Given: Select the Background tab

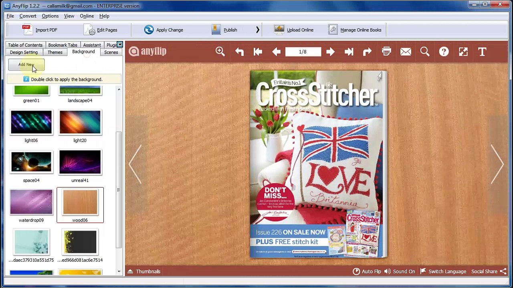Looking at the screenshot, I should tap(83, 52).
